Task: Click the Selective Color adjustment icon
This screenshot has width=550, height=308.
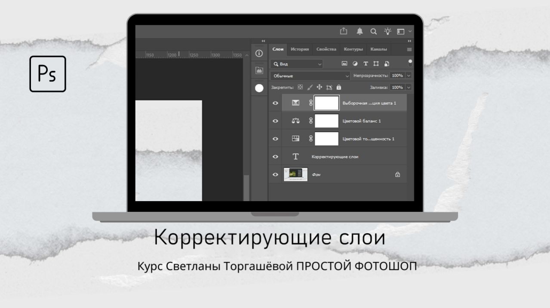Action: tap(295, 103)
